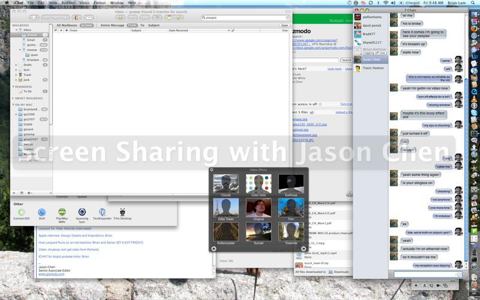Select Travis Hudson chat in sidebar
Image resolution: width=480 pixels, height=300 pixels.
[x=371, y=68]
